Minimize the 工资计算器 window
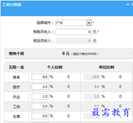Viewport: 133px width, 123px height. coord(128,4)
